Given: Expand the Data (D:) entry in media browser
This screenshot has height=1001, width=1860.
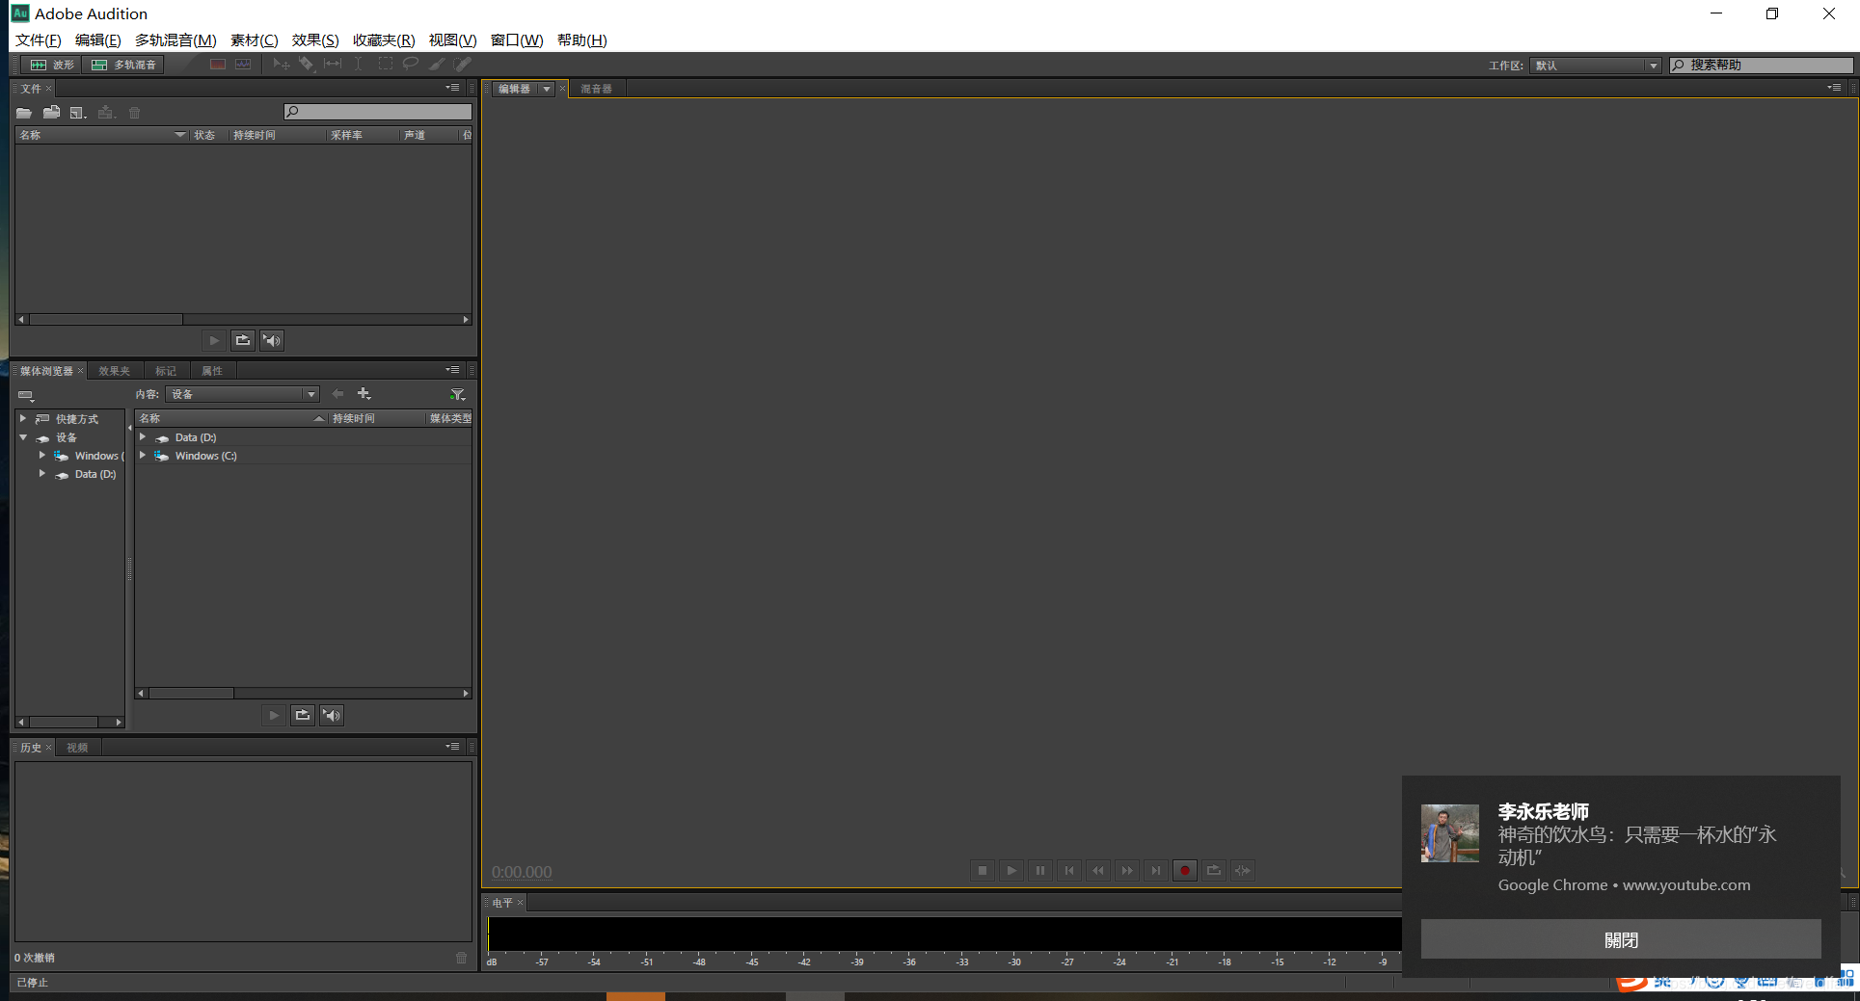Looking at the screenshot, I should point(143,436).
